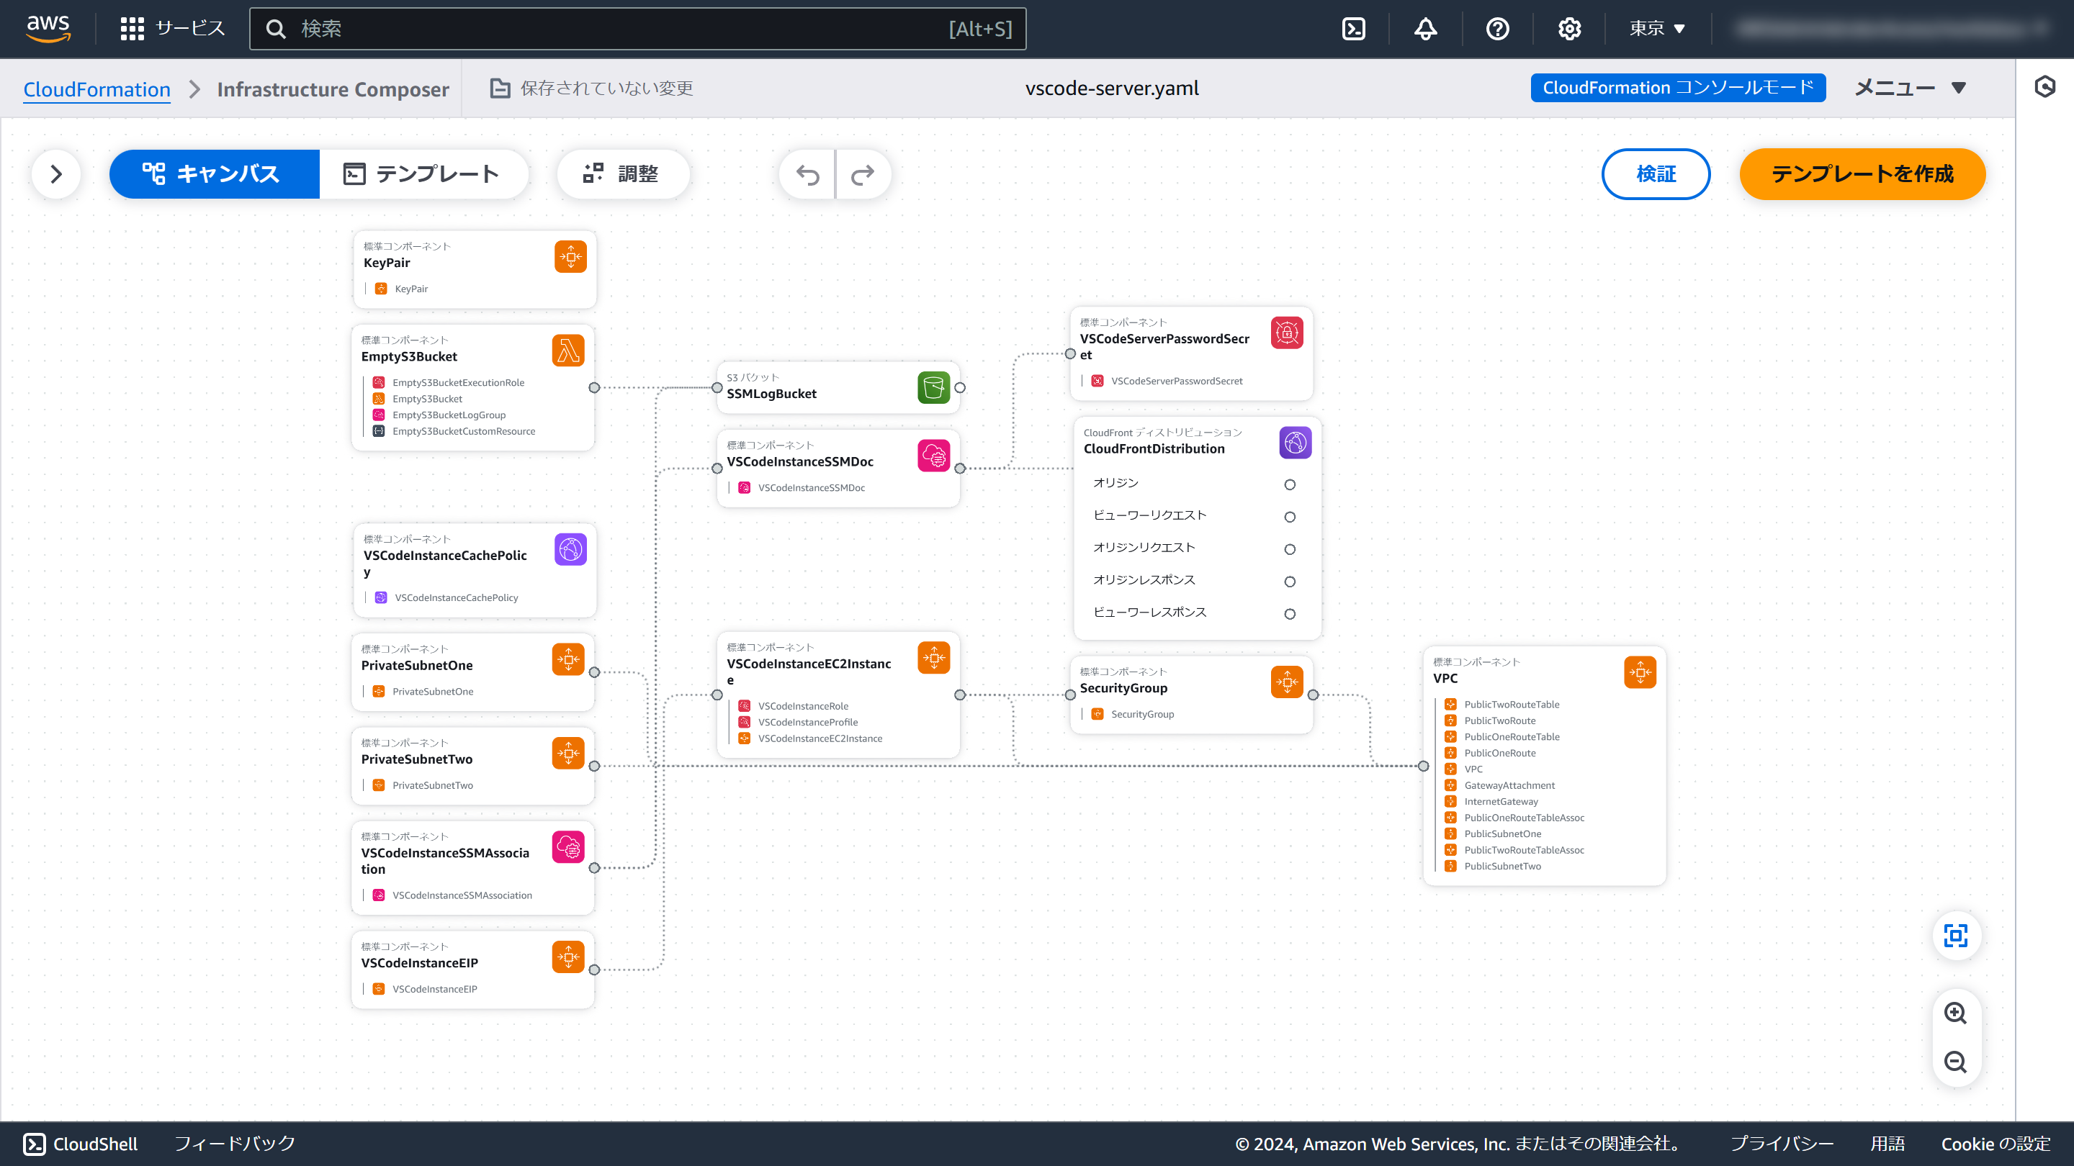Click the redo arrow icon
2074x1166 pixels.
[862, 175]
